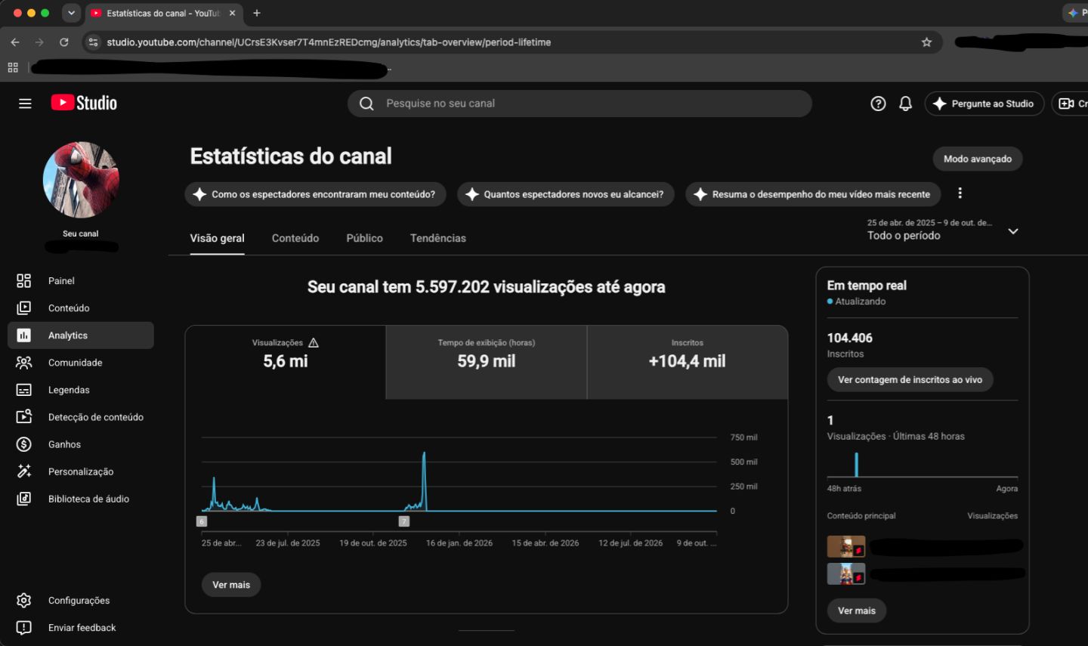The width and height of the screenshot is (1088, 646).
Task: Select the Visualizações 5,6 mi metric card
Action: [x=286, y=363]
